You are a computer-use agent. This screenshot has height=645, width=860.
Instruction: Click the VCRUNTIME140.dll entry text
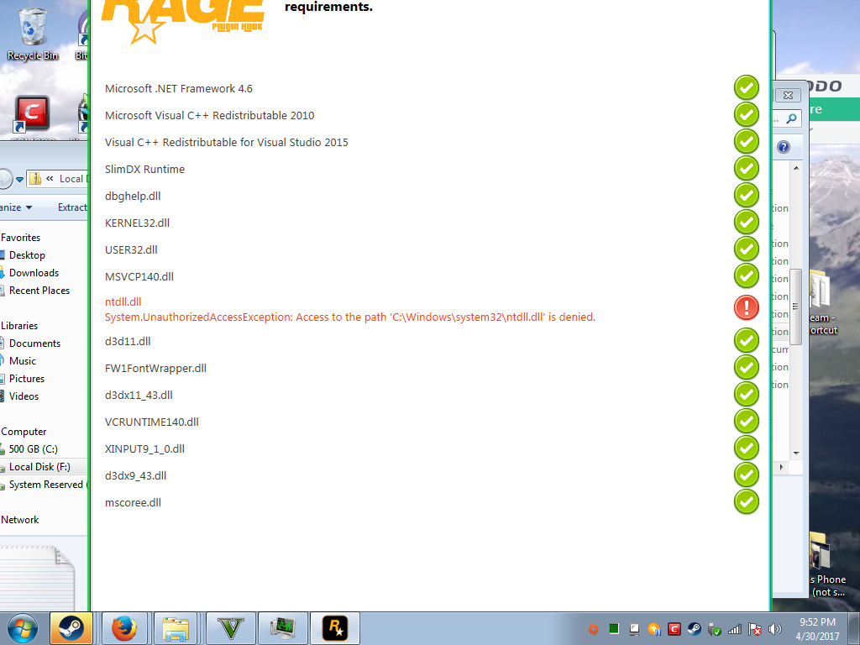pos(152,422)
